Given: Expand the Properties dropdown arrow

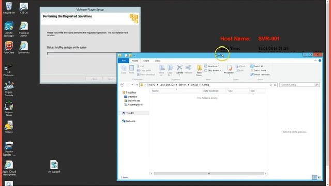Looking at the screenshot, I should coord(229,75).
